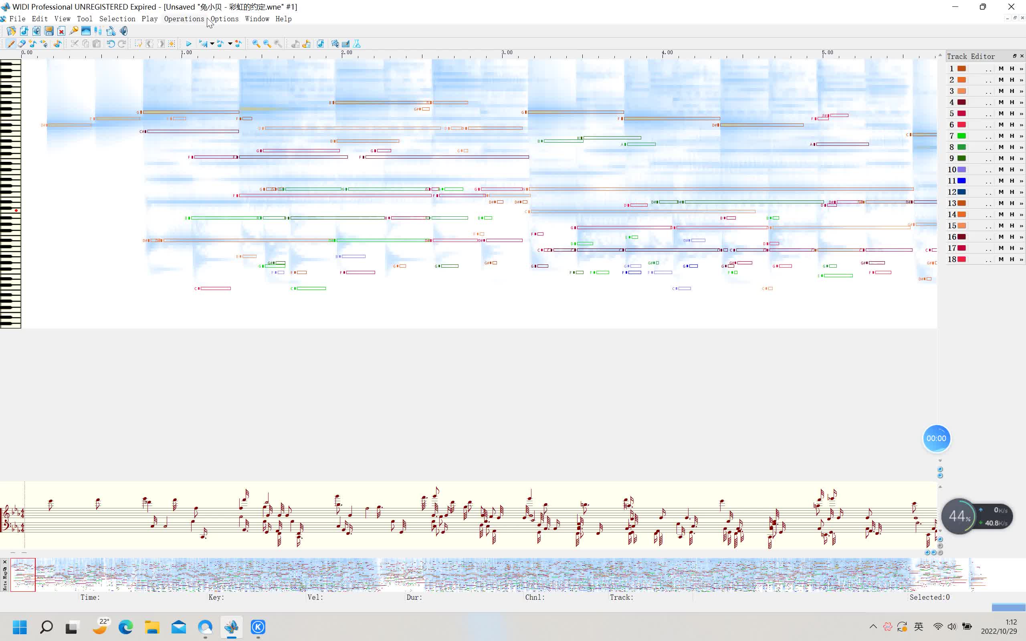The image size is (1026, 641).
Task: Click the Windows Start button
Action: pos(20,627)
